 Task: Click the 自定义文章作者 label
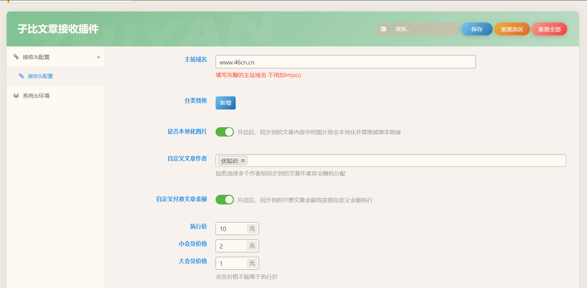click(187, 158)
